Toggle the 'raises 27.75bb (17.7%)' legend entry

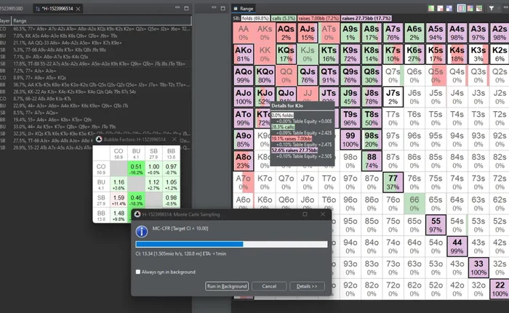[366, 18]
